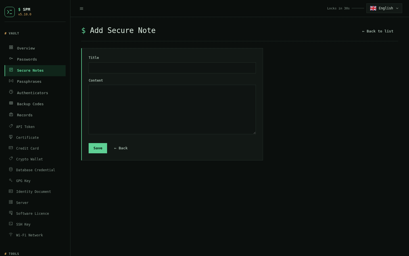Click the Back link beside Save
This screenshot has height=256, width=409.
[121, 148]
